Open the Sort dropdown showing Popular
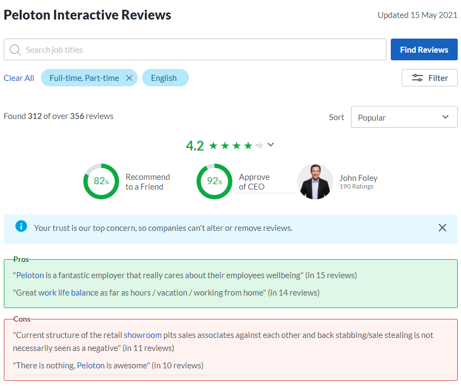Viewport: 461px width, 389px height. tap(404, 117)
